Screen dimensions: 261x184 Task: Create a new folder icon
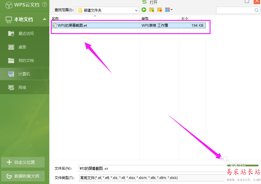160,10
